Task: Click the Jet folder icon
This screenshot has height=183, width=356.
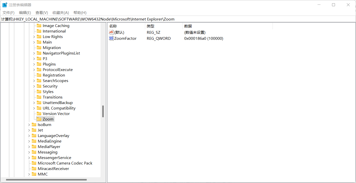Action: pyautogui.click(x=34, y=130)
